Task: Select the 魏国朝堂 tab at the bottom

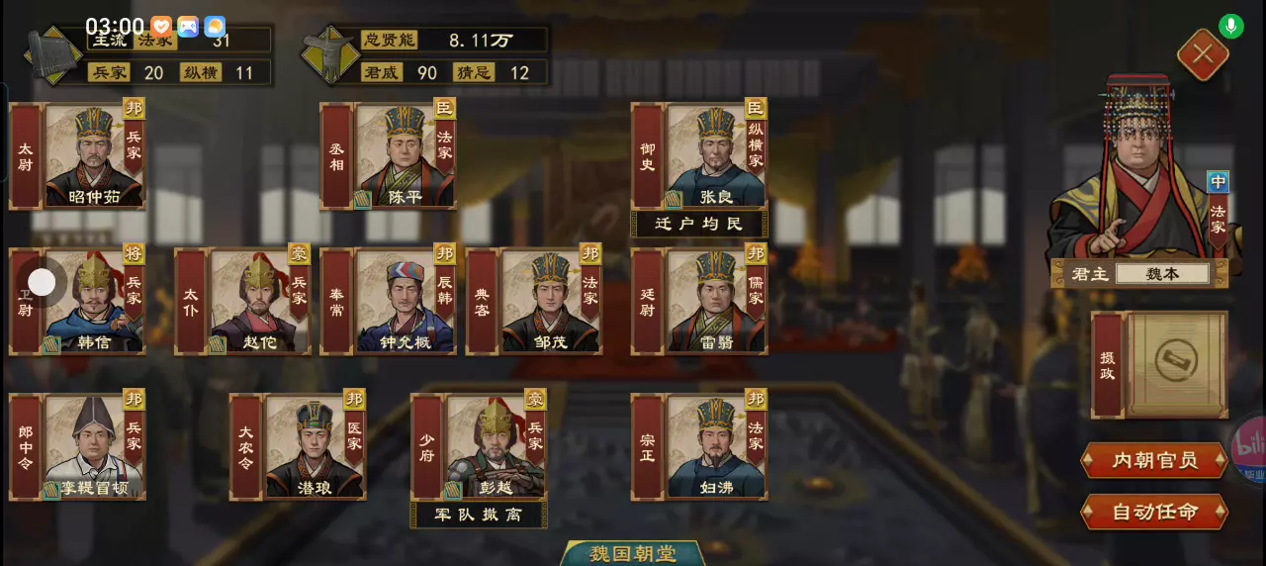Action: coord(633,553)
